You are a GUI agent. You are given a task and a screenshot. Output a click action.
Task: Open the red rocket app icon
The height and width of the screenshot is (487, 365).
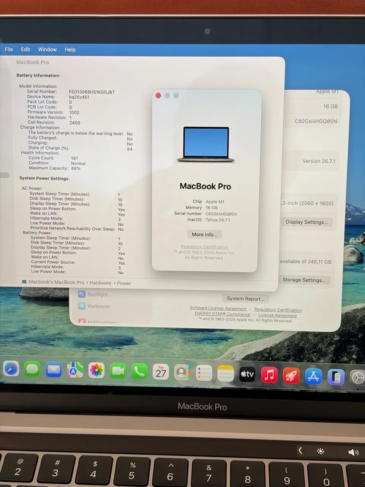291,376
